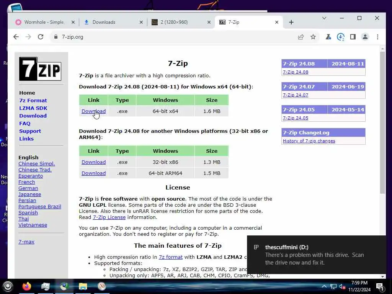
Task: Go to the Download sidebar page
Action: coord(33,116)
